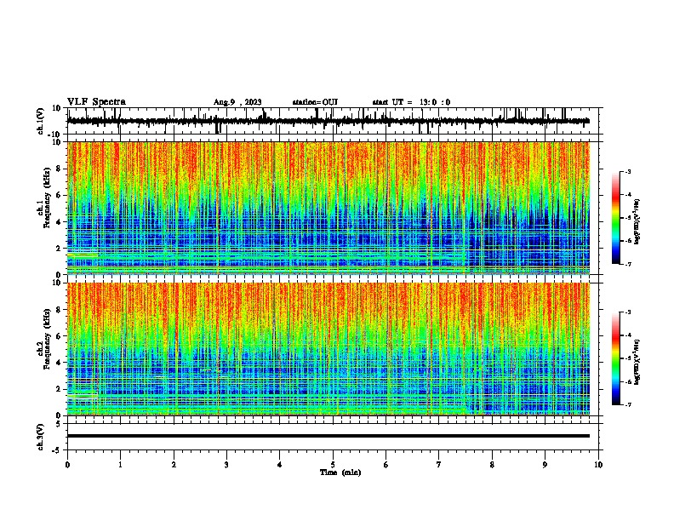Image resolution: width=674 pixels, height=521 pixels.
Task: Click inside the ch.1 spectrogram image
Action: pyautogui.click(x=328, y=208)
